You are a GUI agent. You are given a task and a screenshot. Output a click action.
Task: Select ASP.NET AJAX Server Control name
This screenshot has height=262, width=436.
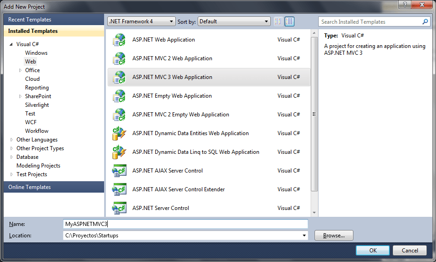tap(168, 171)
